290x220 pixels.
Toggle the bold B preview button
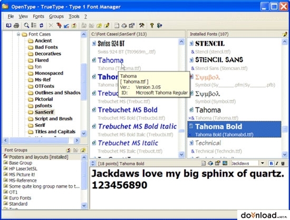click(271, 163)
